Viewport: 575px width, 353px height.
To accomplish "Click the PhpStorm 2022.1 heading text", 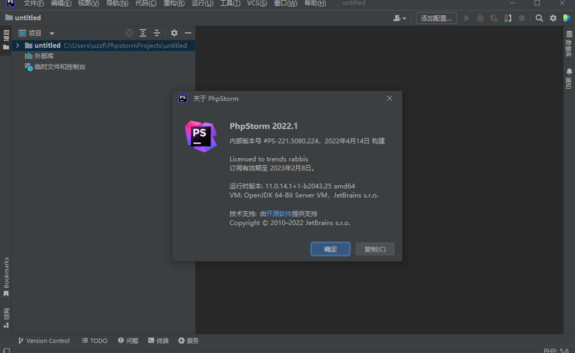I will click(x=263, y=126).
